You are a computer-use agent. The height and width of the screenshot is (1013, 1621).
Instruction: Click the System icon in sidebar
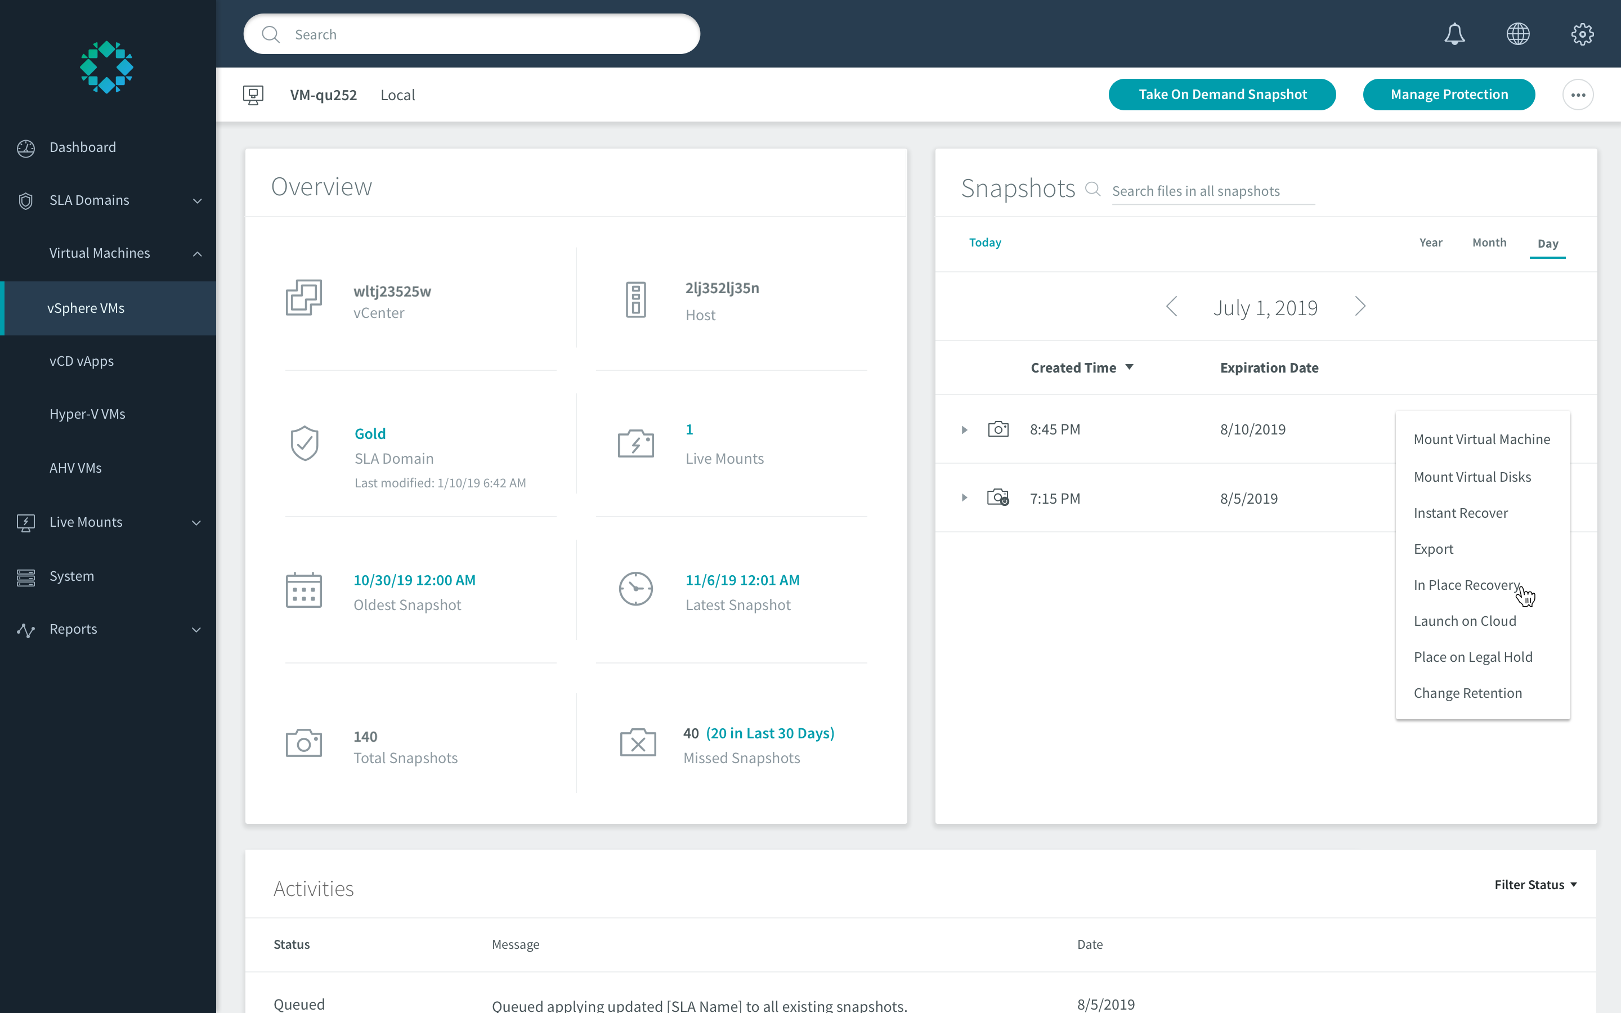pyautogui.click(x=25, y=577)
